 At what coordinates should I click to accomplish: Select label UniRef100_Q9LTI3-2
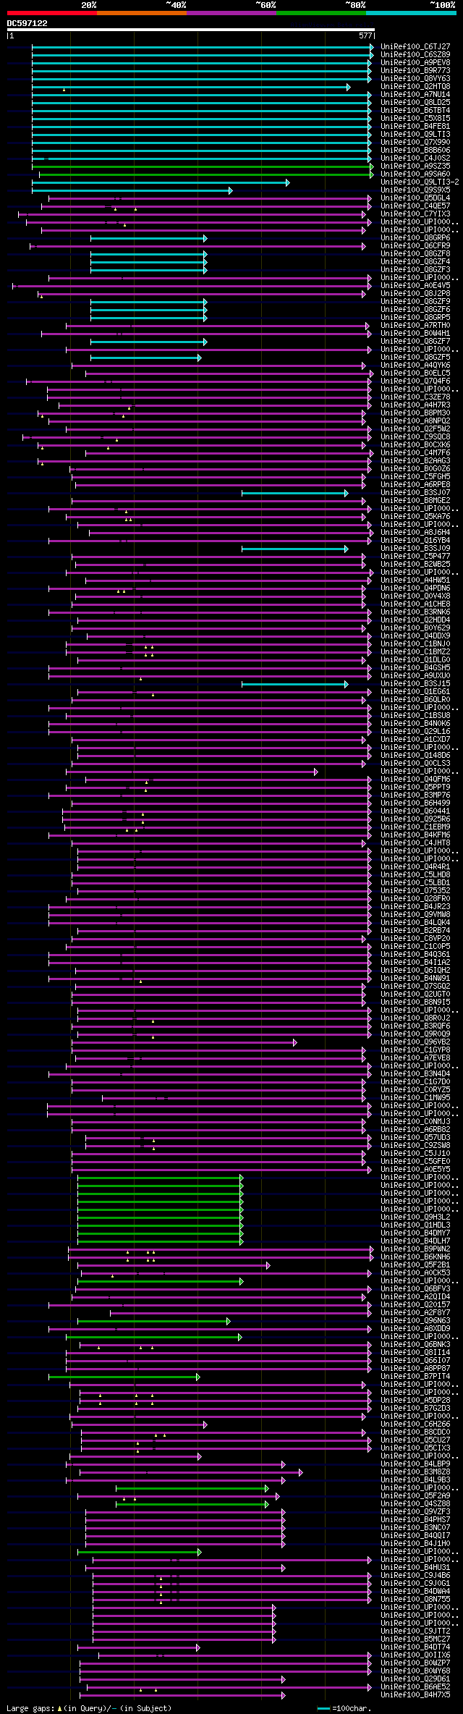coord(420,182)
